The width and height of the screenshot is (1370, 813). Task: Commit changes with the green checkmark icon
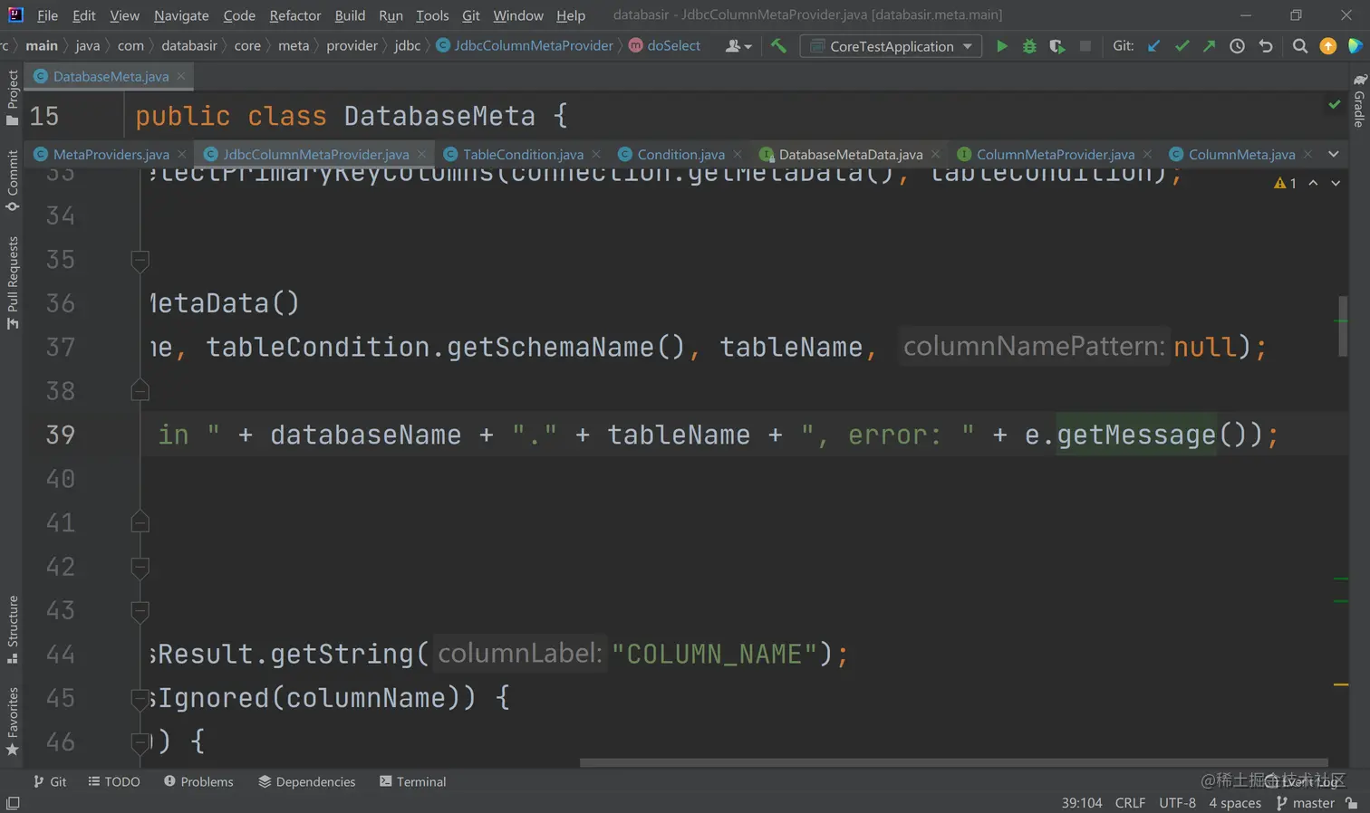point(1182,46)
